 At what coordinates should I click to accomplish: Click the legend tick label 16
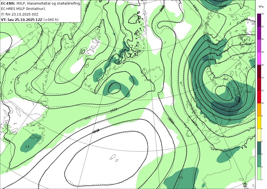coord(262,65)
